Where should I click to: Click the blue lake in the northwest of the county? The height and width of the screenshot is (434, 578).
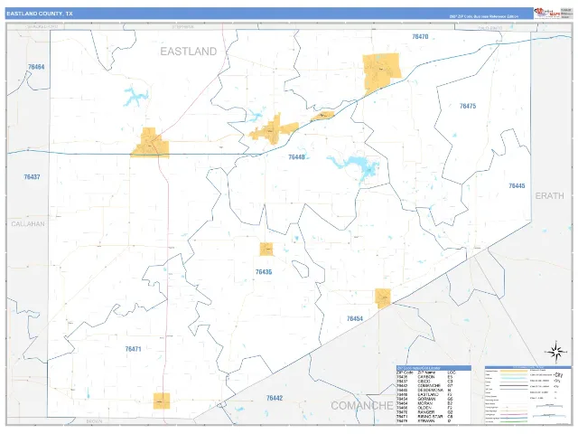(x=135, y=97)
